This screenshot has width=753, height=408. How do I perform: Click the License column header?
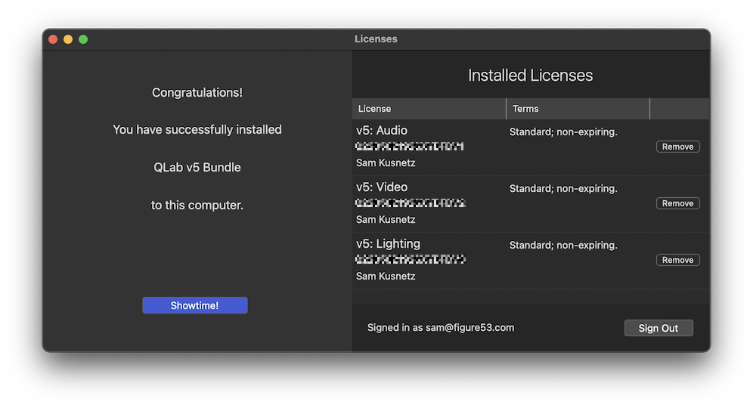pyautogui.click(x=429, y=109)
